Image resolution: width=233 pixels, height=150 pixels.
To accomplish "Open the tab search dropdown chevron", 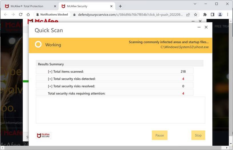I will tap(195, 4).
